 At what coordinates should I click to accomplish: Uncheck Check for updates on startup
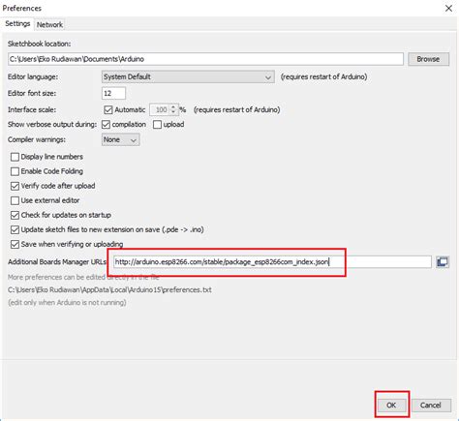(15, 215)
